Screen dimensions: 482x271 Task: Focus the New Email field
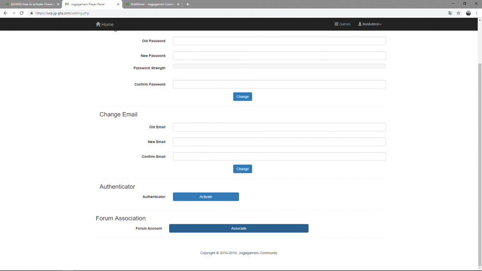pos(279,142)
